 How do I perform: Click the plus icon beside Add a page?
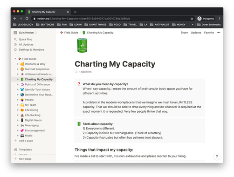point(15,141)
